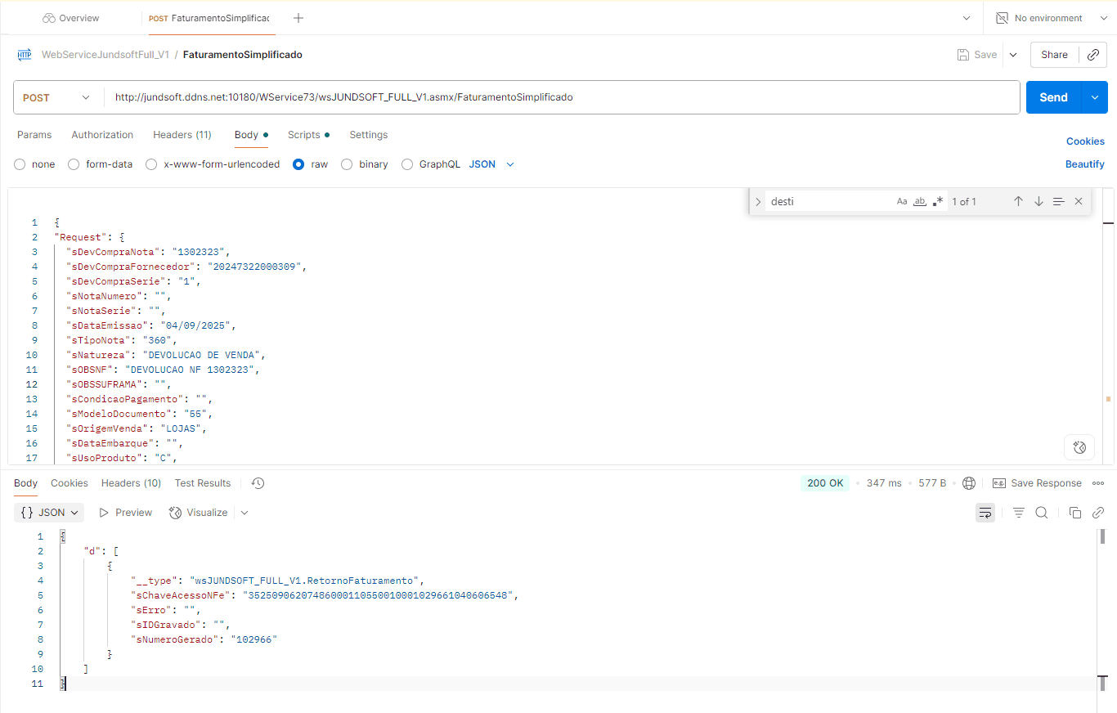The height and width of the screenshot is (713, 1117).
Task: Expand the JSON body language dropdown
Action: 492,164
